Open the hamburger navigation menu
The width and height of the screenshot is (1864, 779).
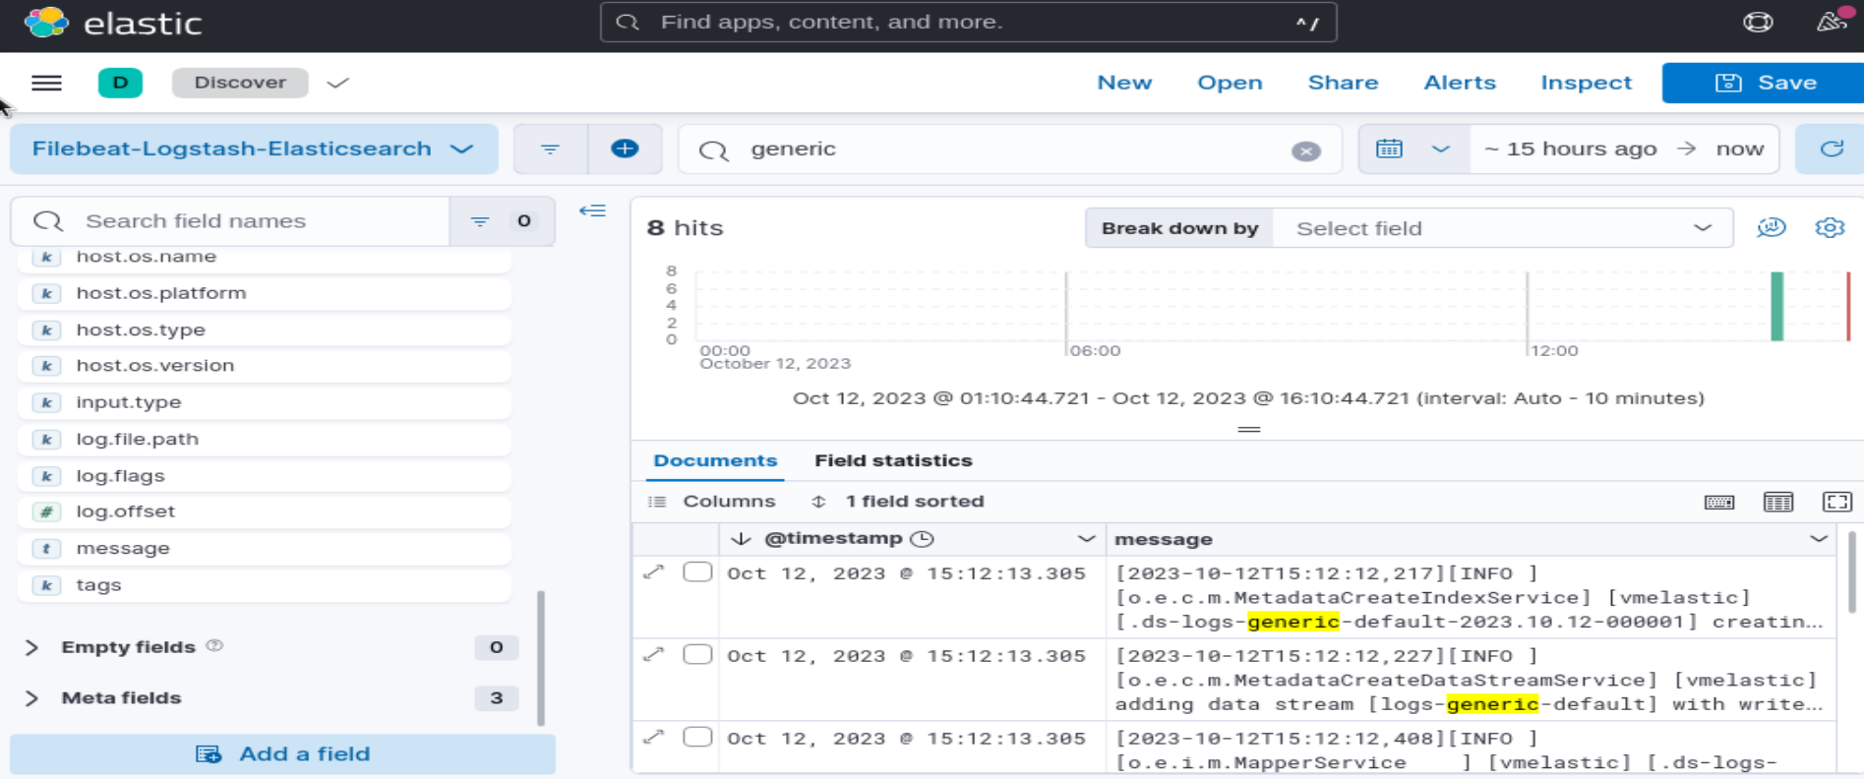(x=46, y=83)
